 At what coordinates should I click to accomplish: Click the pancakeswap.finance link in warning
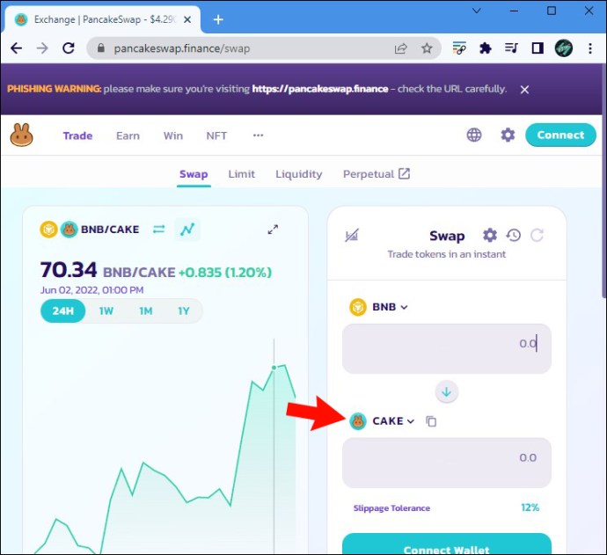tap(319, 89)
